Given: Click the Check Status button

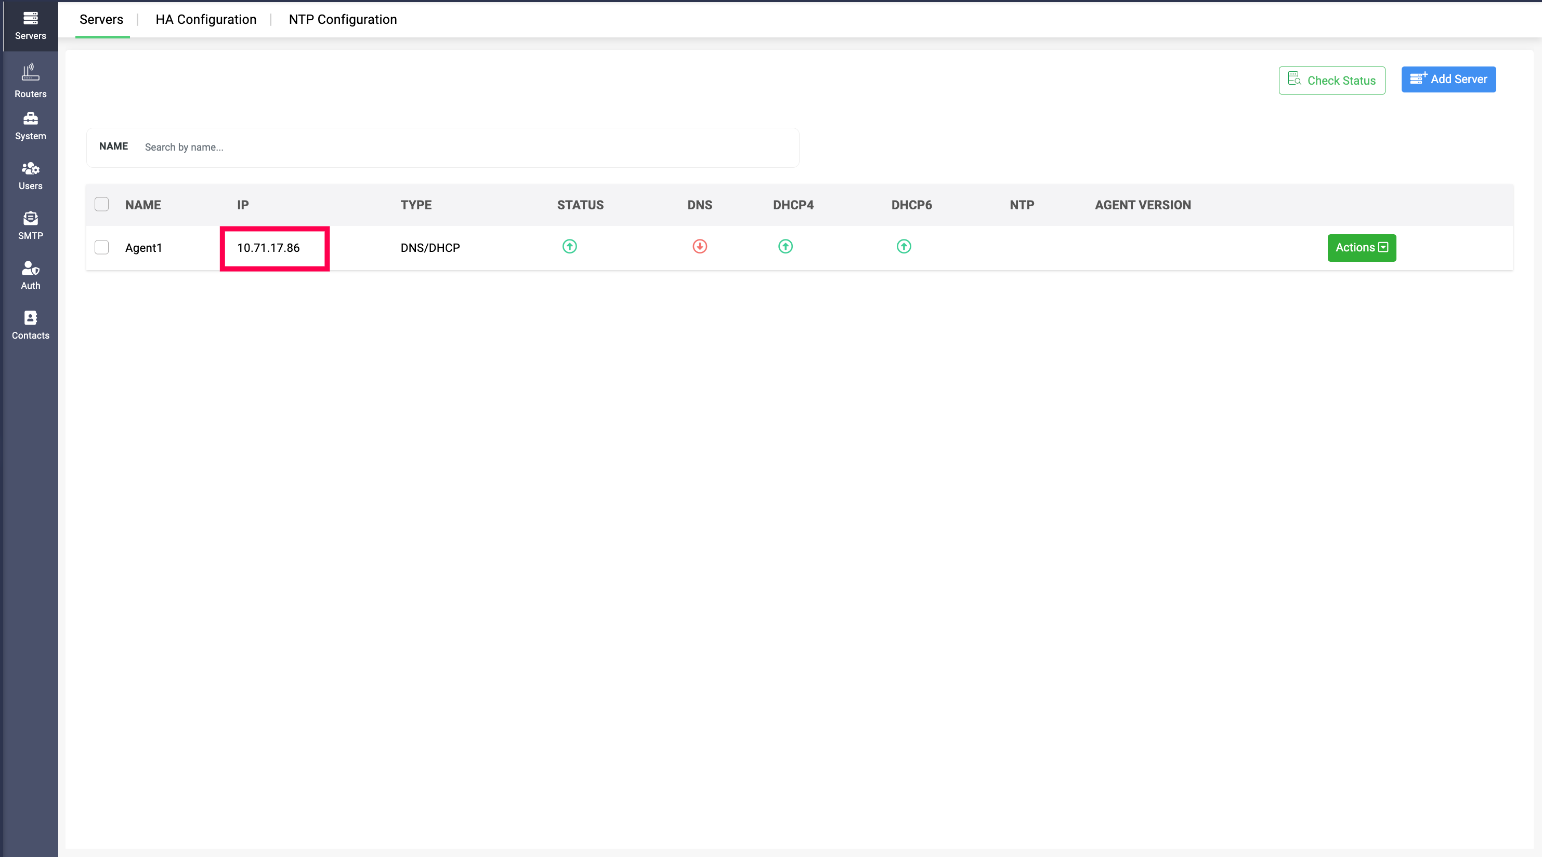Looking at the screenshot, I should [x=1331, y=80].
